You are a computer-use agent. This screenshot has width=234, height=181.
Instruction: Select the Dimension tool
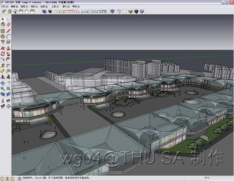pyautogui.click(x=8, y=66)
